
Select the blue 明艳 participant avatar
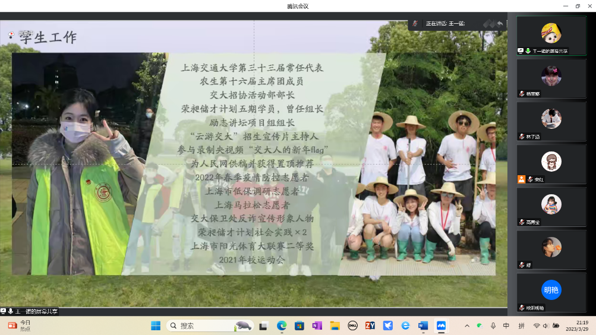[x=551, y=290]
